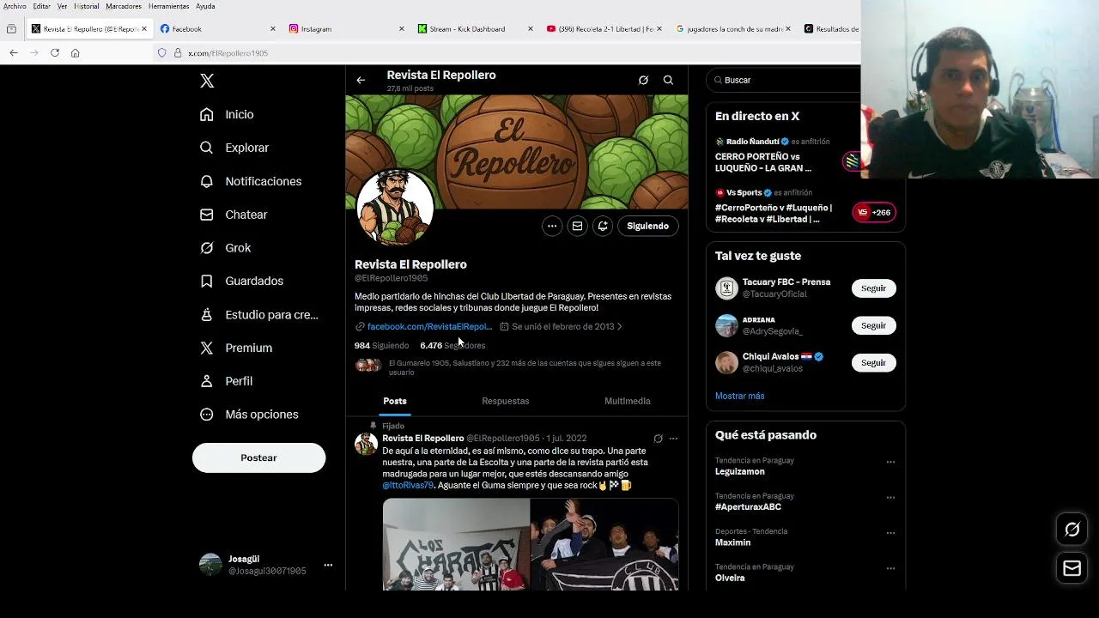Switch to the Instagram browser tab
This screenshot has width=1099, height=618.
346,28
